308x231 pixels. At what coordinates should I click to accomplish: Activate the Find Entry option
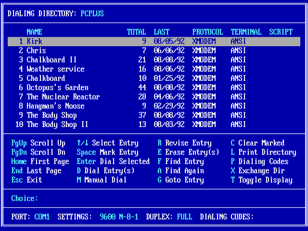point(180,162)
